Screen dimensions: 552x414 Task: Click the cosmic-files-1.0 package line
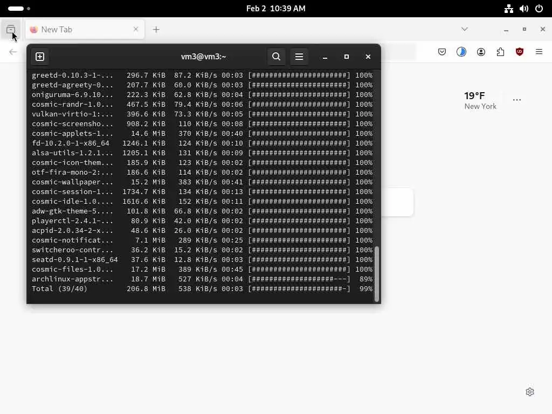click(x=202, y=270)
